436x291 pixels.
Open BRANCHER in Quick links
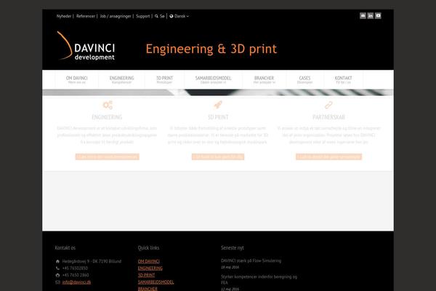[x=148, y=289]
